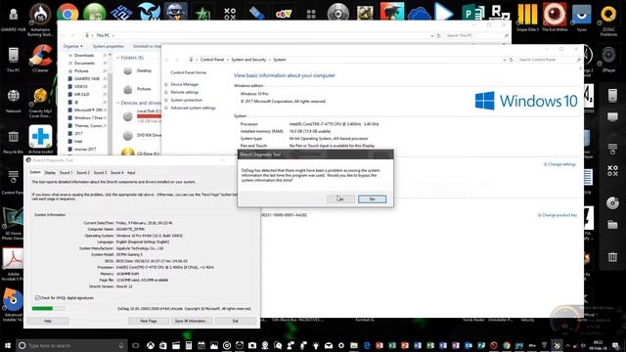
Task: Open Calculator on the taskbar
Action: [x=189, y=345]
